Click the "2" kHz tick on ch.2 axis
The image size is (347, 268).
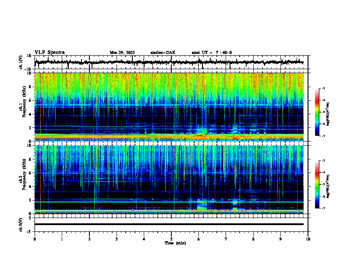tap(31, 200)
